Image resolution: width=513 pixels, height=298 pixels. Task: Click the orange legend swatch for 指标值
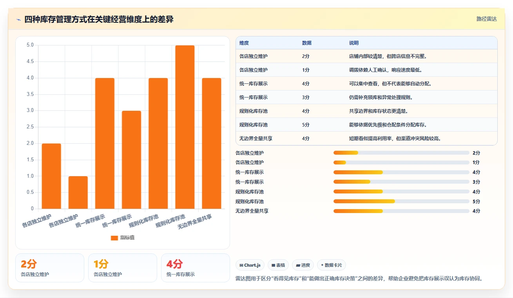tap(114, 238)
